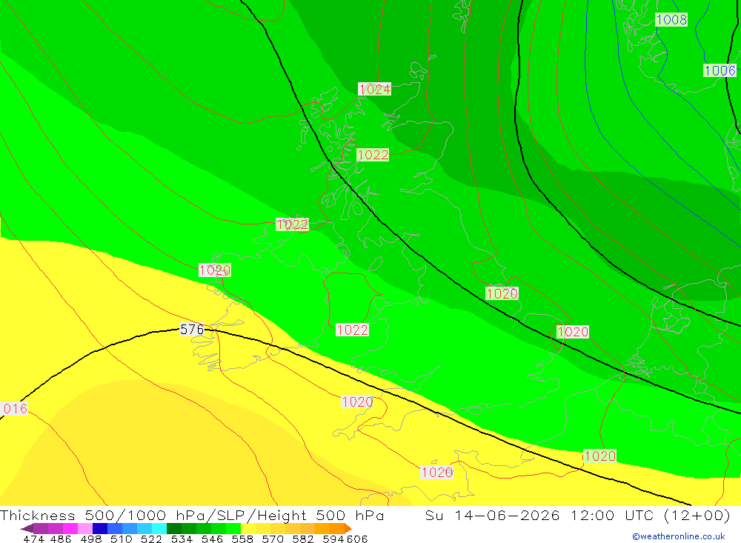Click the legend value 582
The height and width of the screenshot is (543, 741).
[x=303, y=539]
